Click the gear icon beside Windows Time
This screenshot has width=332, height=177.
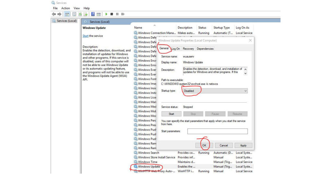pyautogui.click(x=136, y=162)
